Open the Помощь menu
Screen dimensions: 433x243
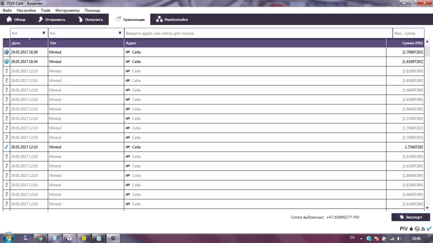click(x=92, y=10)
